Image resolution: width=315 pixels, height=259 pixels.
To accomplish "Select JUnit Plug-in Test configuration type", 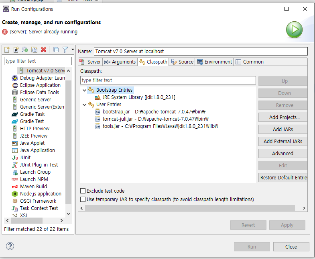I will [35, 165].
